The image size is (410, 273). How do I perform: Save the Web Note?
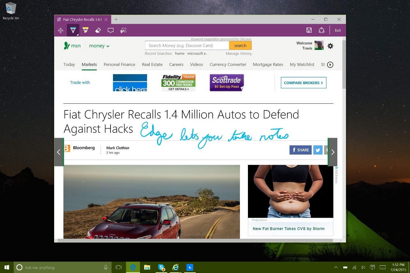(309, 30)
